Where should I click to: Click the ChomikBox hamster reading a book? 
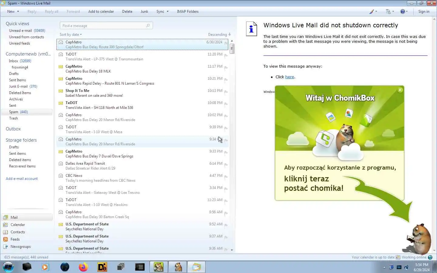click(x=418, y=239)
